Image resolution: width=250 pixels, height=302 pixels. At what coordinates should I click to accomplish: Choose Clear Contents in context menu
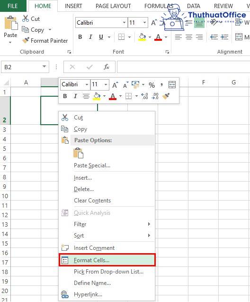(107, 201)
